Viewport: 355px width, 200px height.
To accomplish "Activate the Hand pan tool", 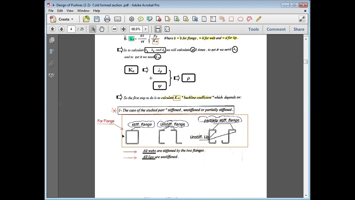I will tap(102, 29).
